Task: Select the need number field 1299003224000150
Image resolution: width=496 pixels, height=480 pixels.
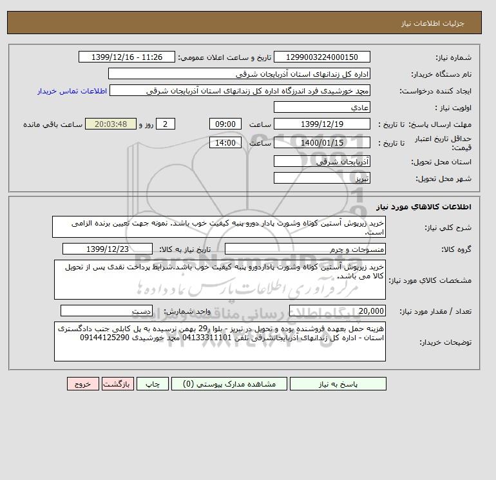Action: 321,57
